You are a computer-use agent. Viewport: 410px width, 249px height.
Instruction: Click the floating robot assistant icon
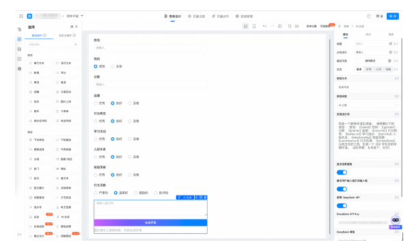tap(396, 220)
